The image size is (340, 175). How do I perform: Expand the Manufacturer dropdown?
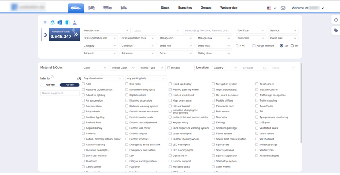click(106, 30)
